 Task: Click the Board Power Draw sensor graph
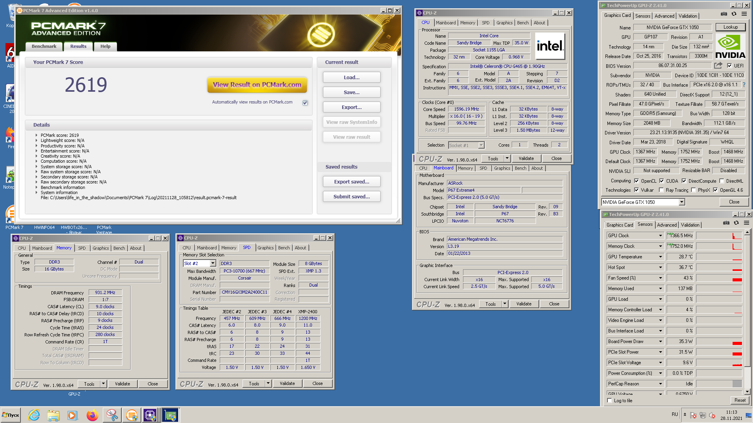[719, 341]
